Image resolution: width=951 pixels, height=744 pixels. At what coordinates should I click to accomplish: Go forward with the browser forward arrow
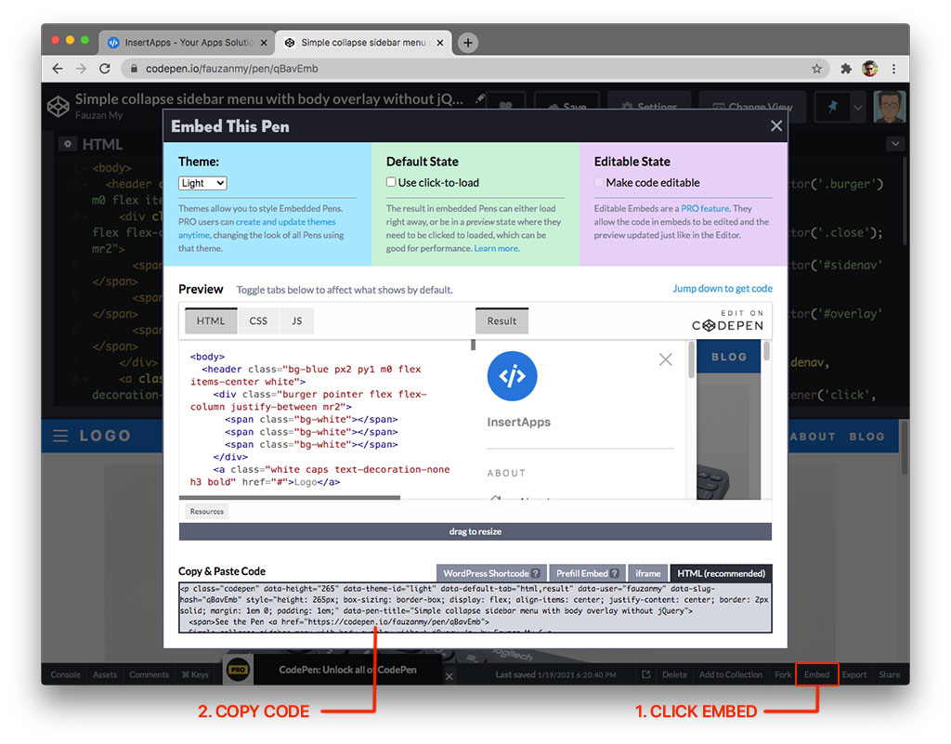point(81,69)
